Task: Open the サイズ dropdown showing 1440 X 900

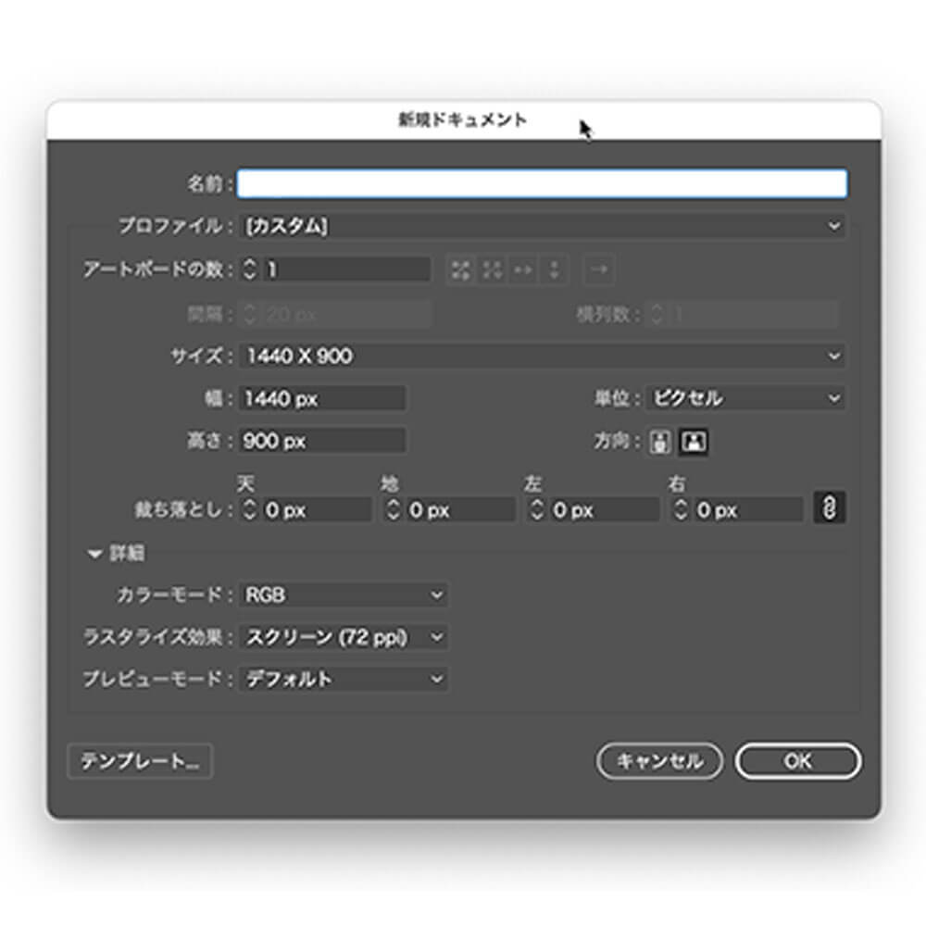Action: (x=542, y=356)
